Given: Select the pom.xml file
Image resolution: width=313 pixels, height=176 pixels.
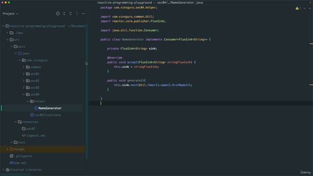Looking at the screenshot, I should (x=20, y=163).
